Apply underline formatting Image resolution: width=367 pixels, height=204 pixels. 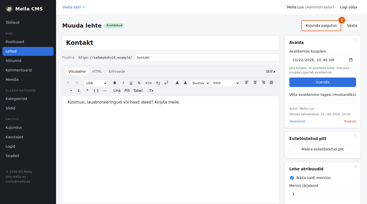pyautogui.click(x=131, y=83)
